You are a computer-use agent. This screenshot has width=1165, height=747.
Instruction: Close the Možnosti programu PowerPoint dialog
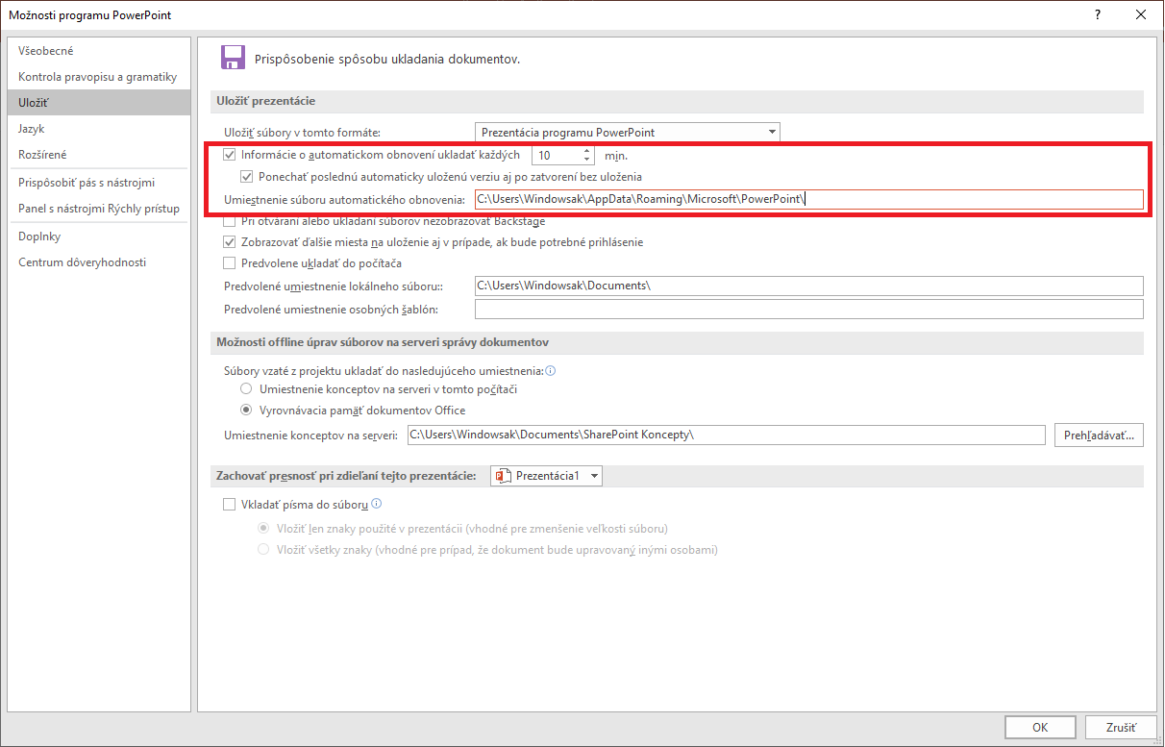coord(1141,14)
